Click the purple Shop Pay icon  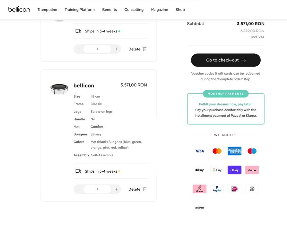click(x=234, y=170)
